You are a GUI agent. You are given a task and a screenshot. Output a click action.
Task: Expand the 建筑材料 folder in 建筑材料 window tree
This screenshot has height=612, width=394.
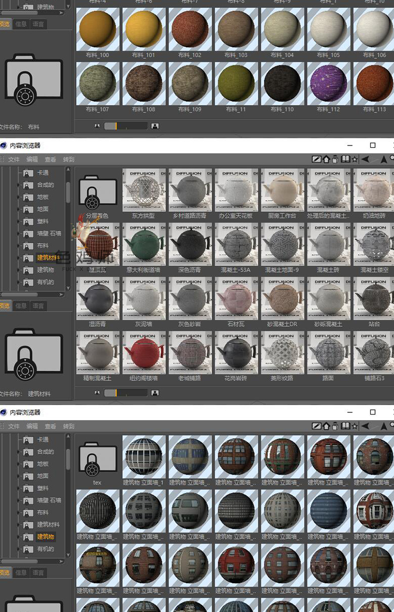(x=18, y=257)
